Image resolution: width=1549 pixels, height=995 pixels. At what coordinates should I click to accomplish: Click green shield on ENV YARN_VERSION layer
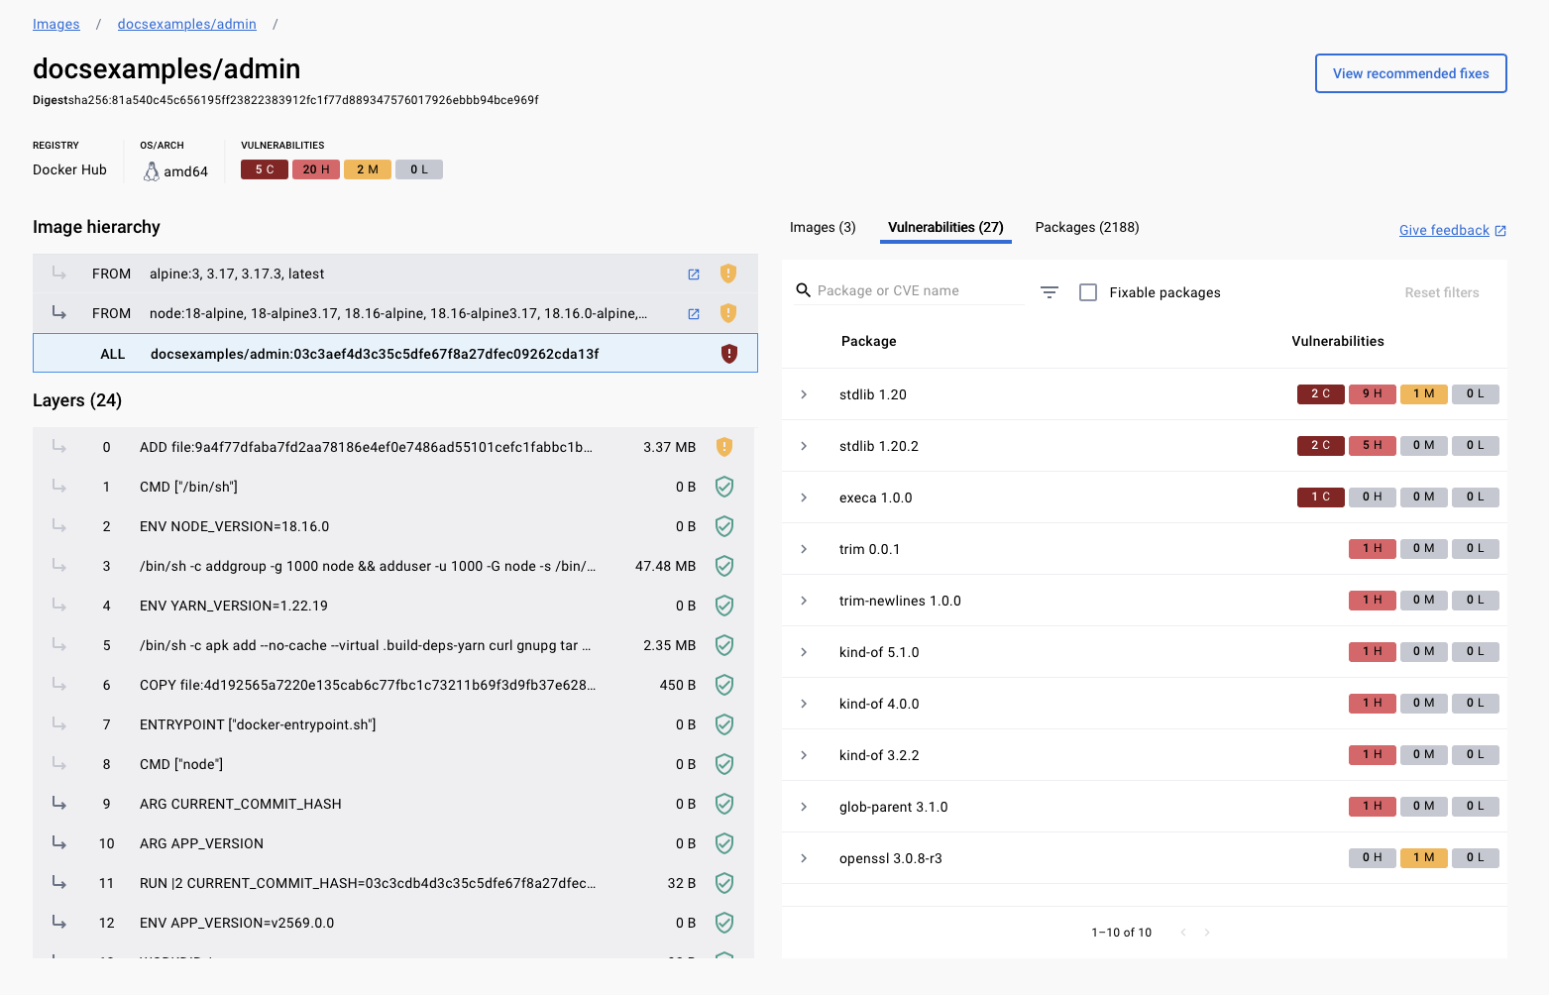[x=724, y=606]
